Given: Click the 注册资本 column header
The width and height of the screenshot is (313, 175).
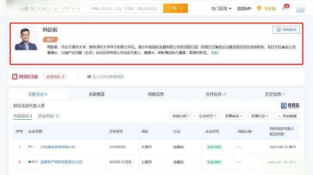Looking at the screenshot, I should coord(116,131).
